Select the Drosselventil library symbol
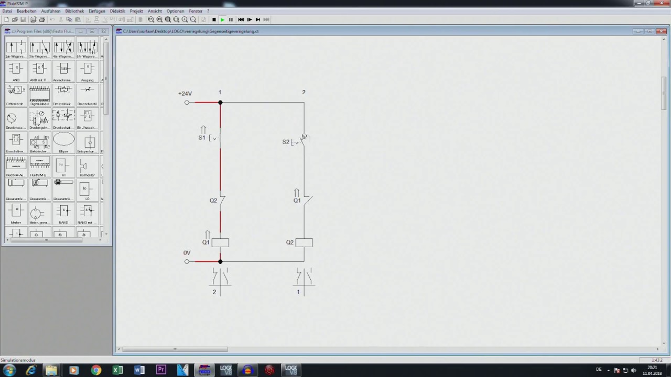671x377 pixels. (87, 96)
